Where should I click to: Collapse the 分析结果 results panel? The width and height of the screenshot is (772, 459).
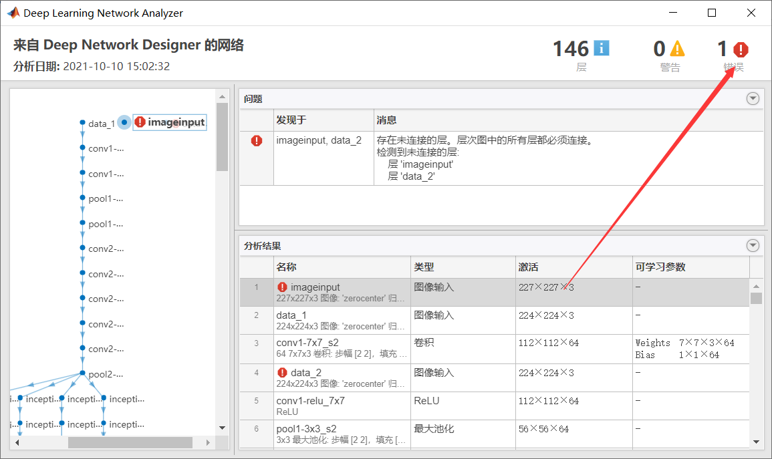click(x=753, y=245)
